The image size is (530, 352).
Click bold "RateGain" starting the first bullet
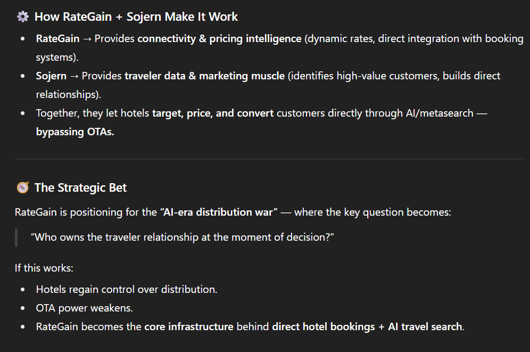pyautogui.click(x=57, y=39)
